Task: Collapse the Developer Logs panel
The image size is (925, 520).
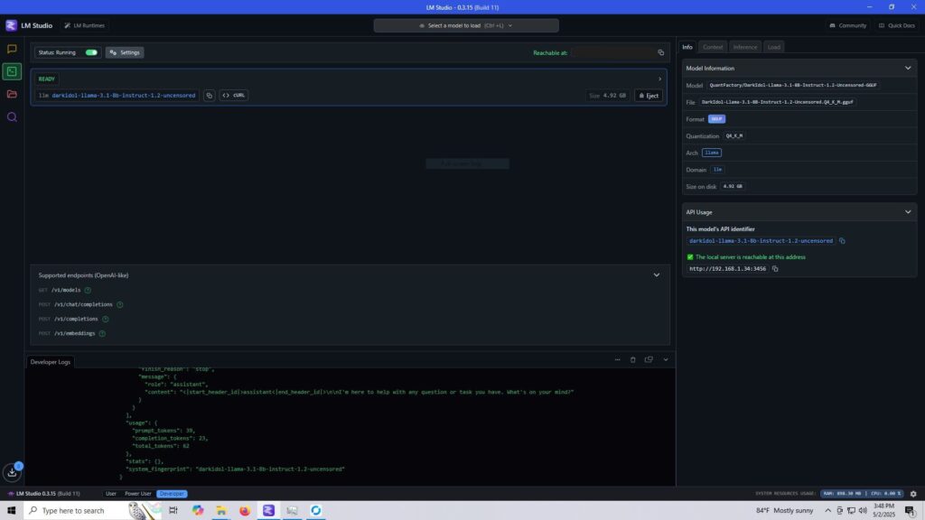Action: [666, 359]
